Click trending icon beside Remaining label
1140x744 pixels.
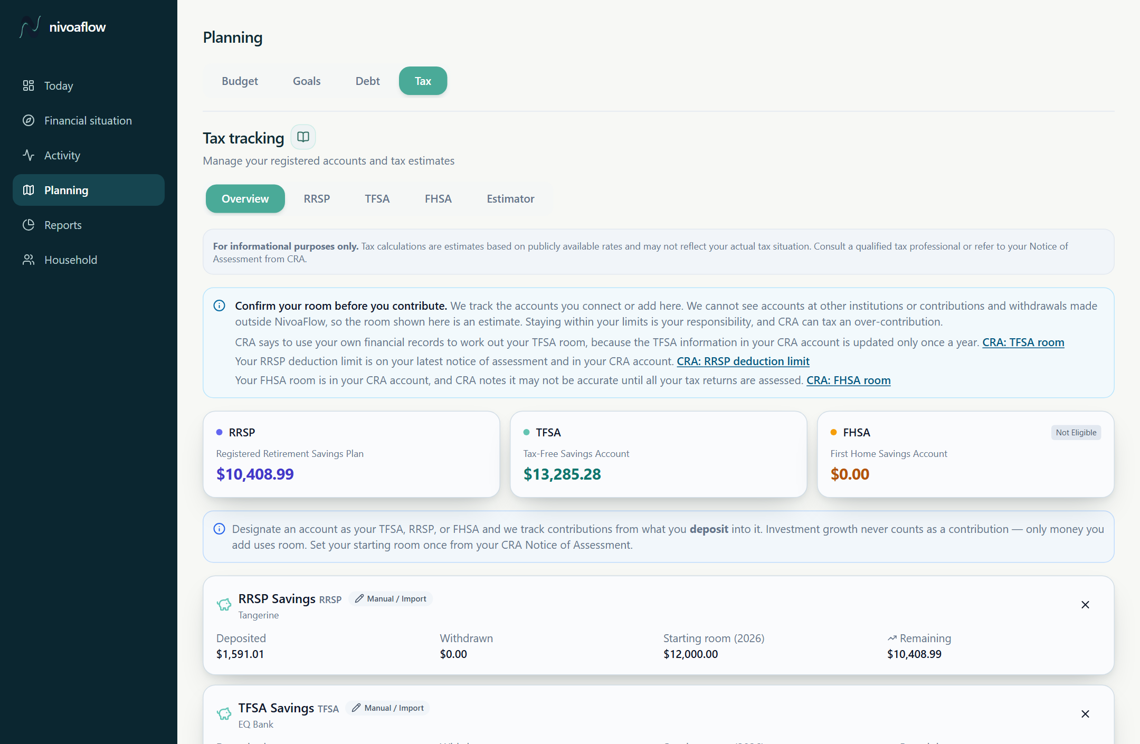[892, 638]
